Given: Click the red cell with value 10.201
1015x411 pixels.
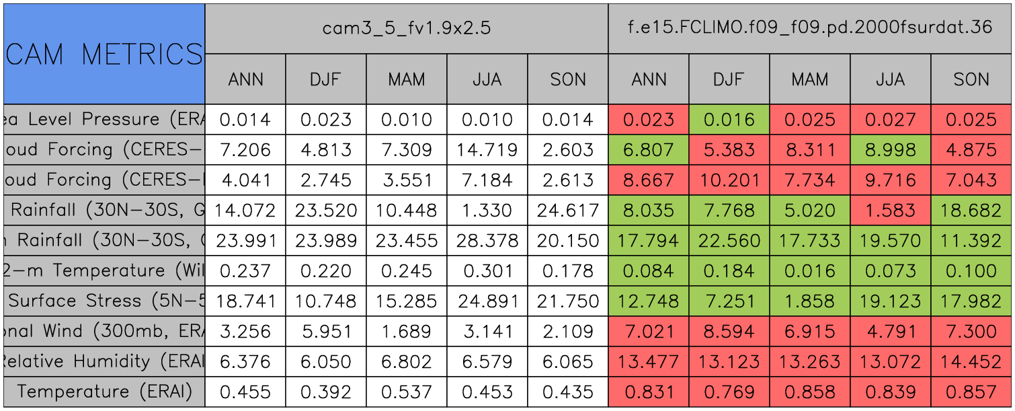Looking at the screenshot, I should pyautogui.click(x=729, y=180).
